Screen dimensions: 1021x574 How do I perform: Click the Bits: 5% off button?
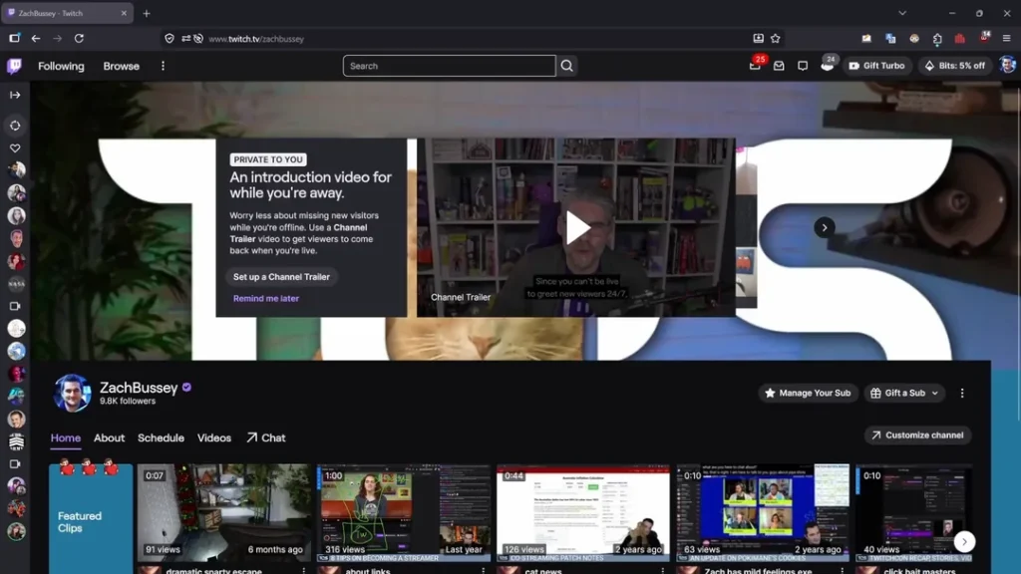(955, 66)
